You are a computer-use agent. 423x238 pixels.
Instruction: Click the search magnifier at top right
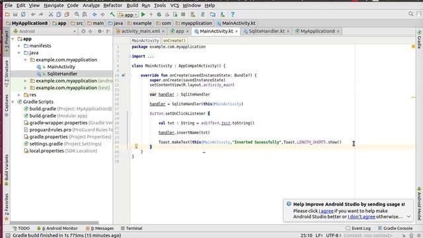click(410, 14)
